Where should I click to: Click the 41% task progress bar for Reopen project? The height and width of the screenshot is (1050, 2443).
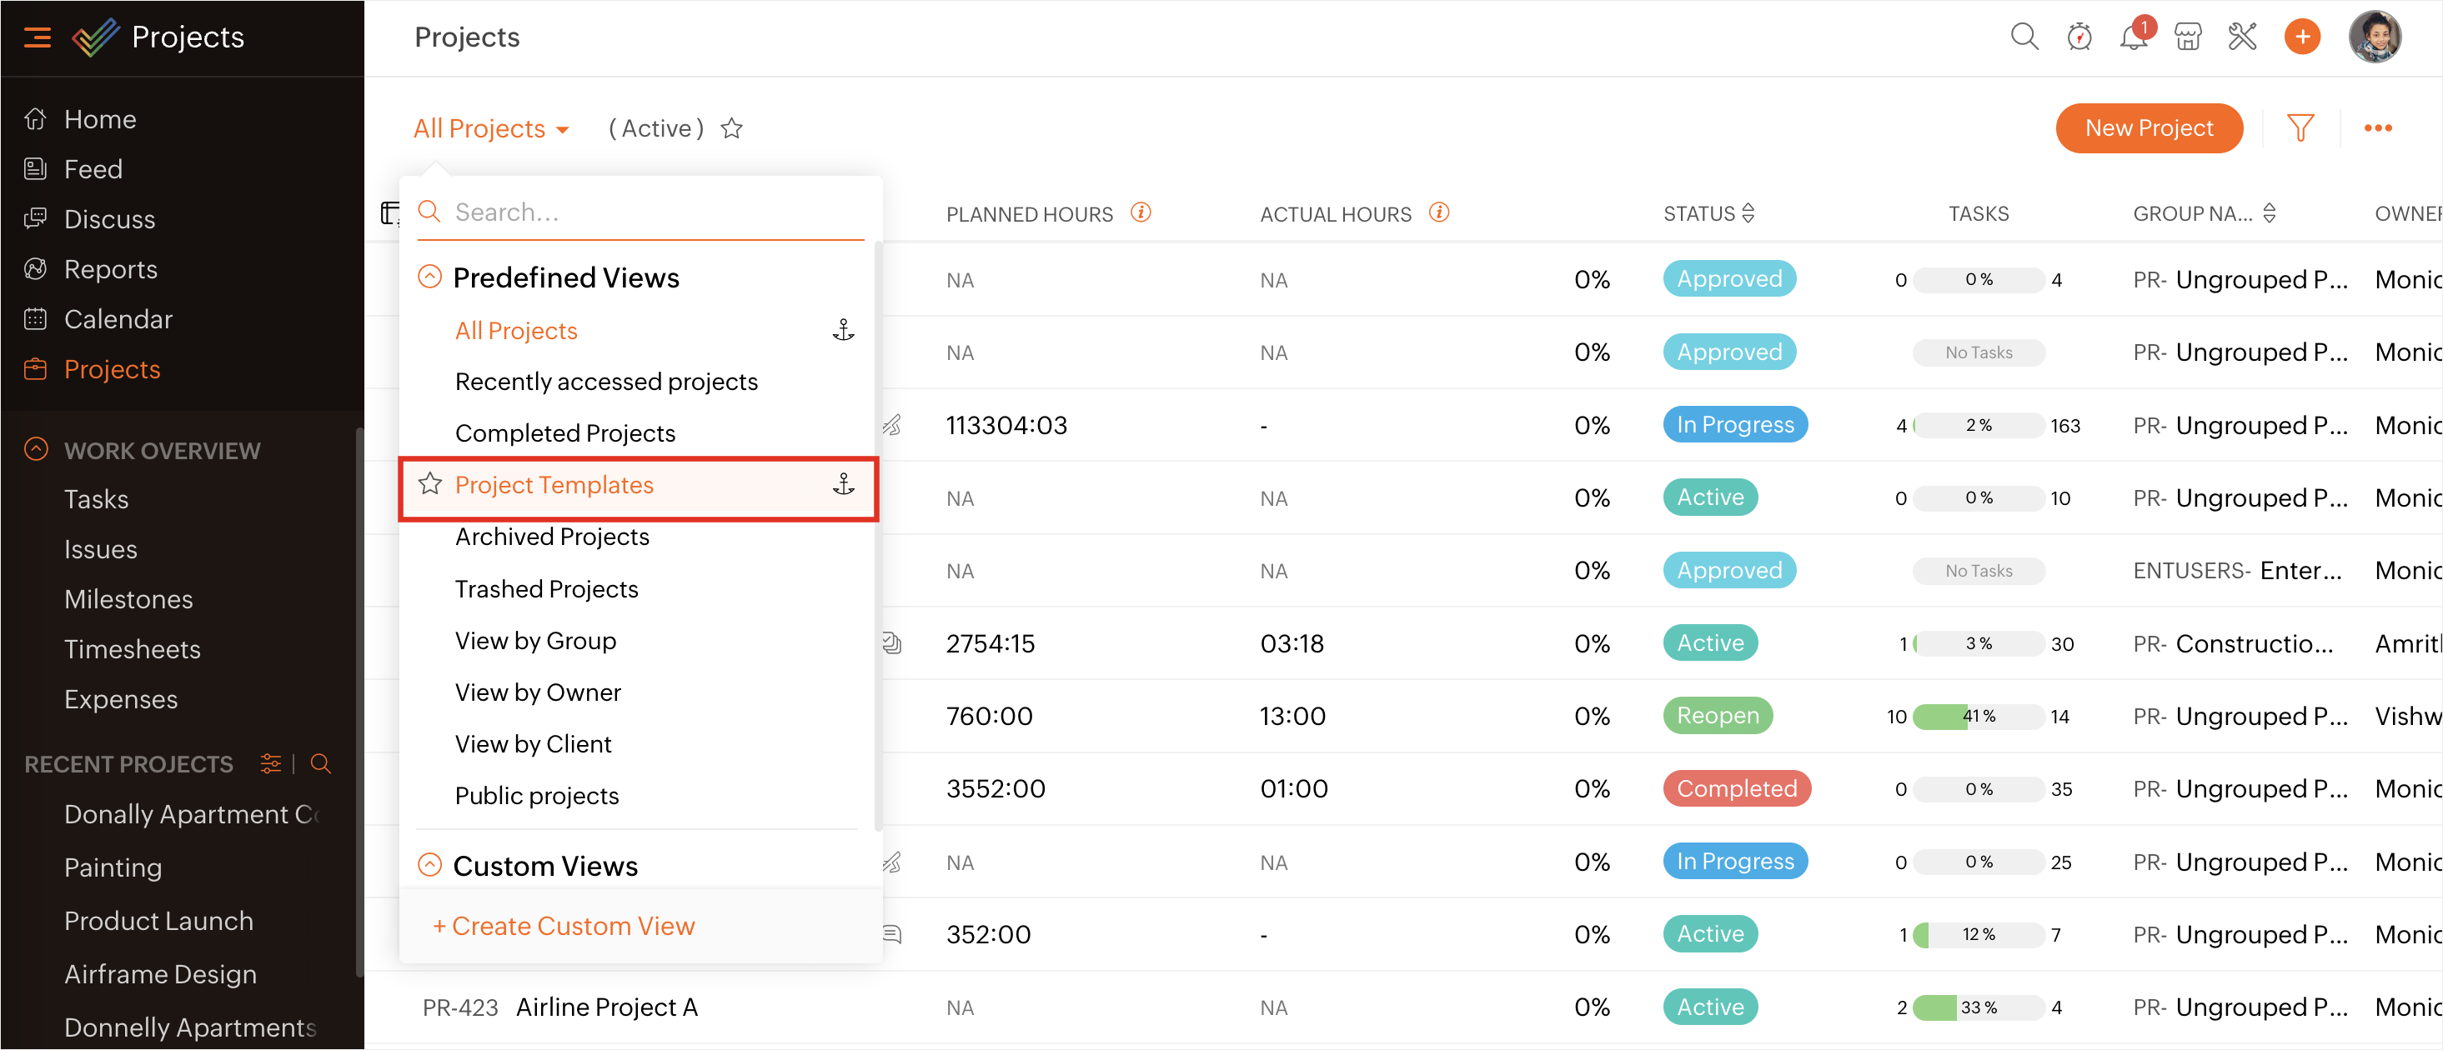pyautogui.click(x=1978, y=717)
